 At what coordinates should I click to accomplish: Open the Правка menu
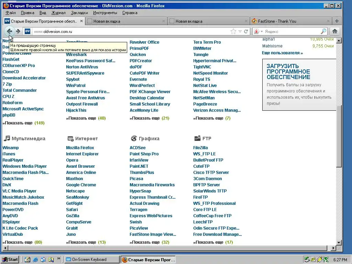27,13
